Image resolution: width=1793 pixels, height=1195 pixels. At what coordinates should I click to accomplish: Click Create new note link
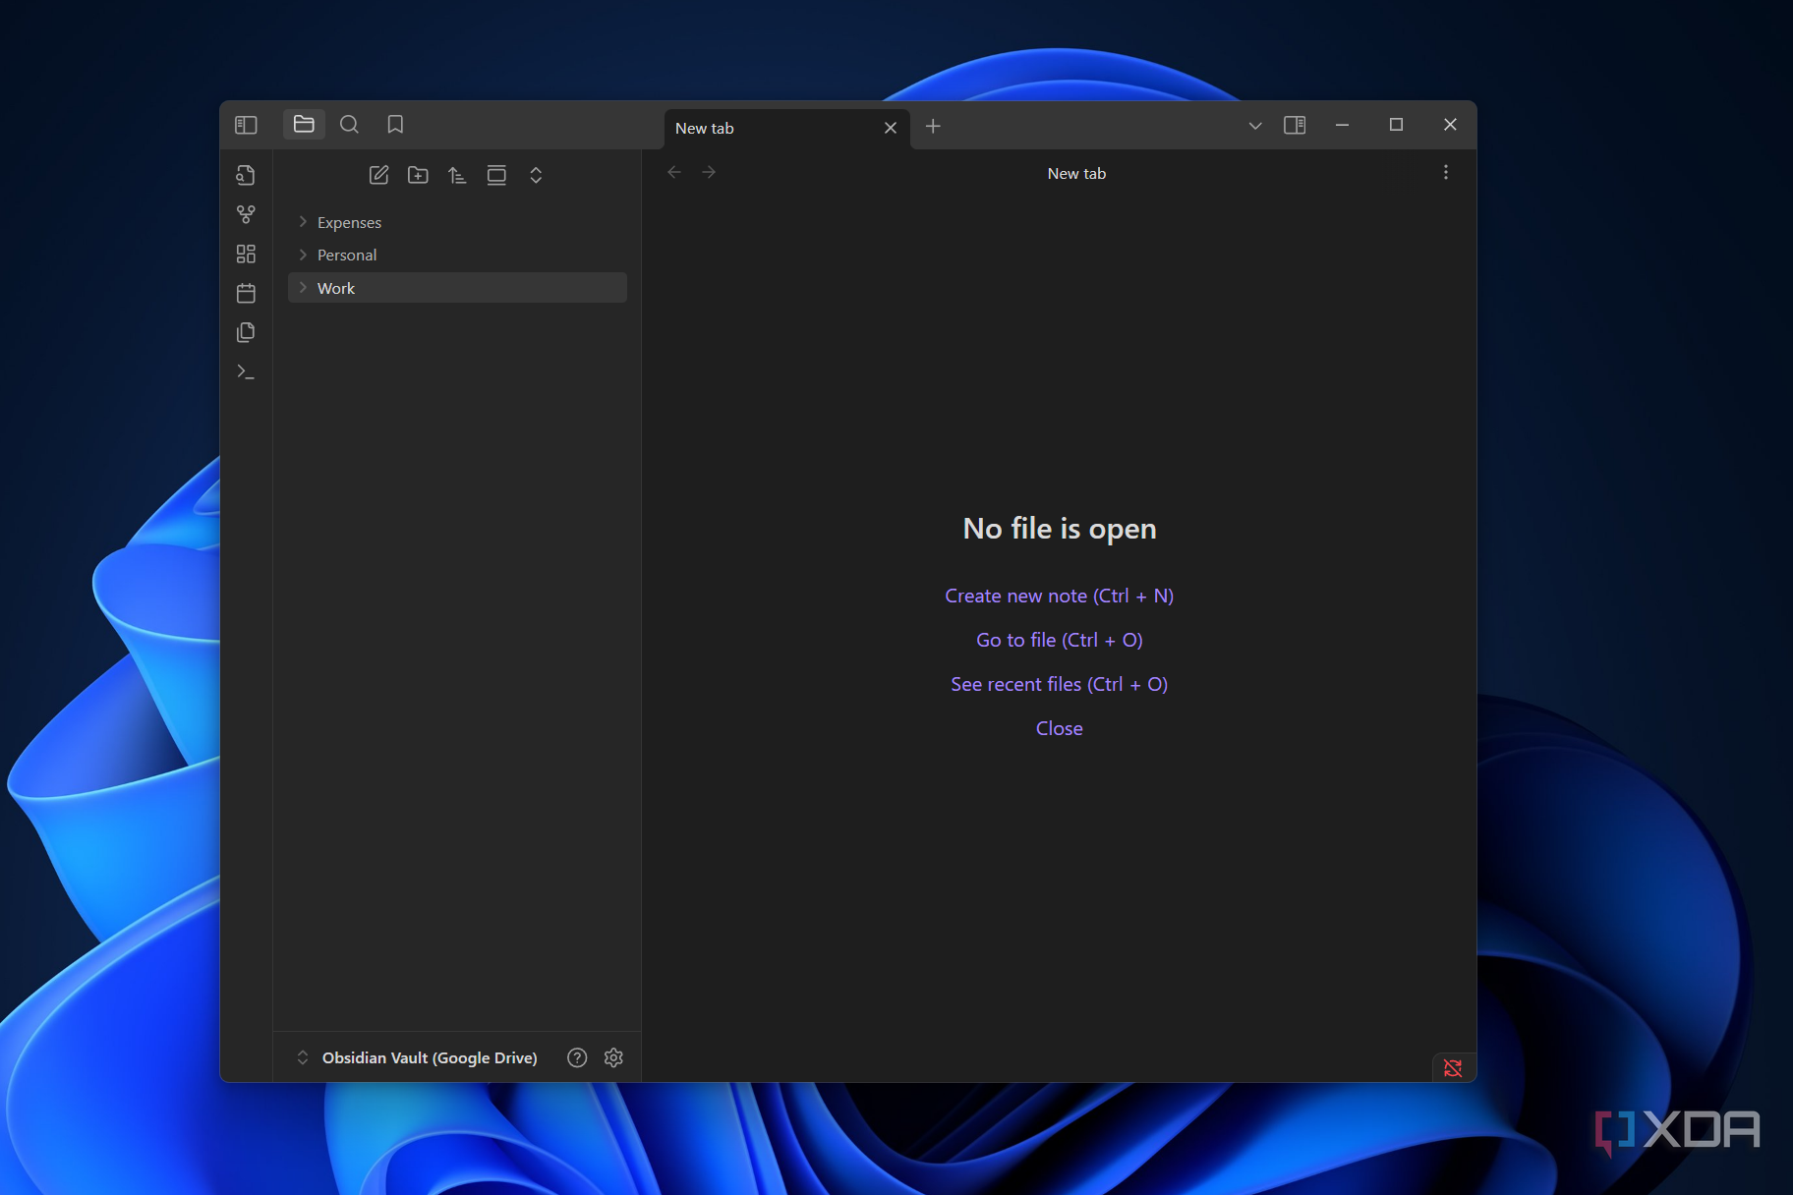pyautogui.click(x=1059, y=597)
